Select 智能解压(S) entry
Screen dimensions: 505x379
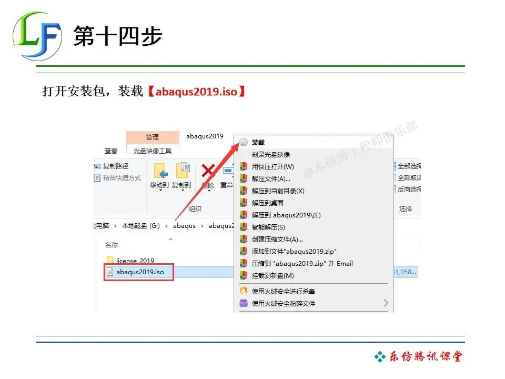point(314,227)
